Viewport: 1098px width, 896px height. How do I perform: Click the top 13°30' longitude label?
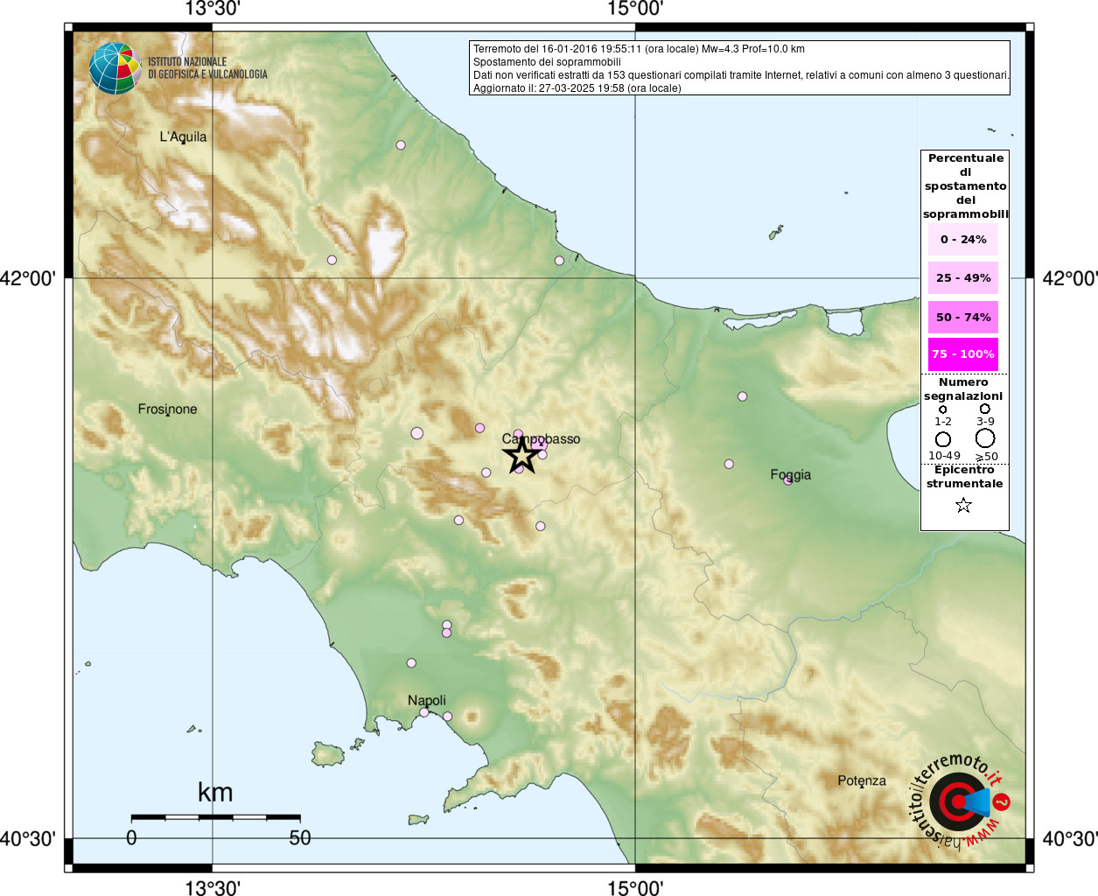[213, 9]
